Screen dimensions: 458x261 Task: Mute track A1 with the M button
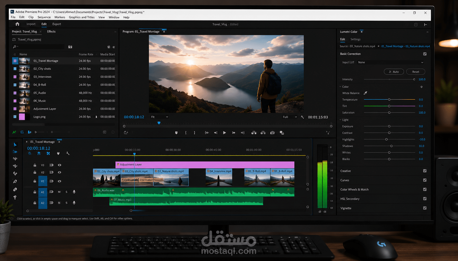click(x=59, y=192)
